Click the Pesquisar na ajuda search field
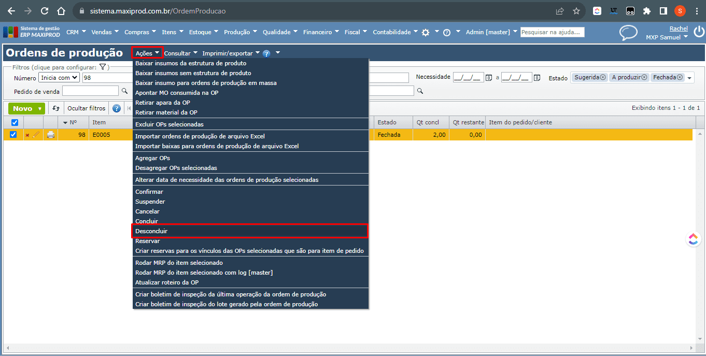This screenshot has width=706, height=356. tap(552, 32)
